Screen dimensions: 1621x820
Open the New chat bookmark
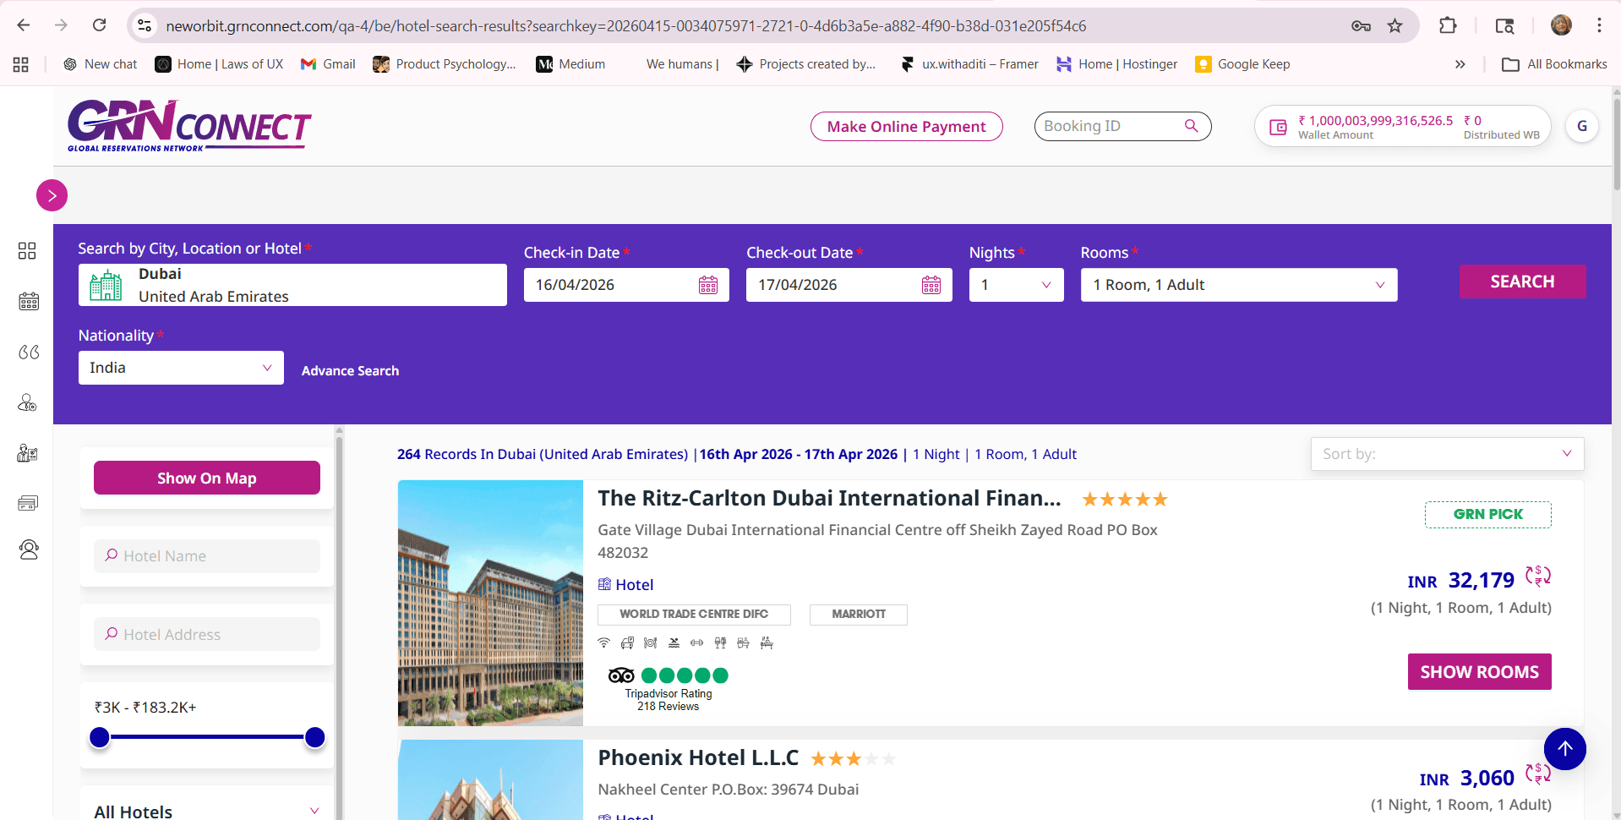pos(100,64)
